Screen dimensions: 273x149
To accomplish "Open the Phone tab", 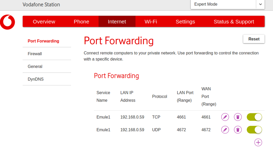I will (x=81, y=22).
